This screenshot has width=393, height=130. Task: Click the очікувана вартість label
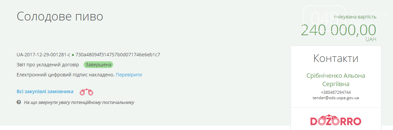pos(355,17)
